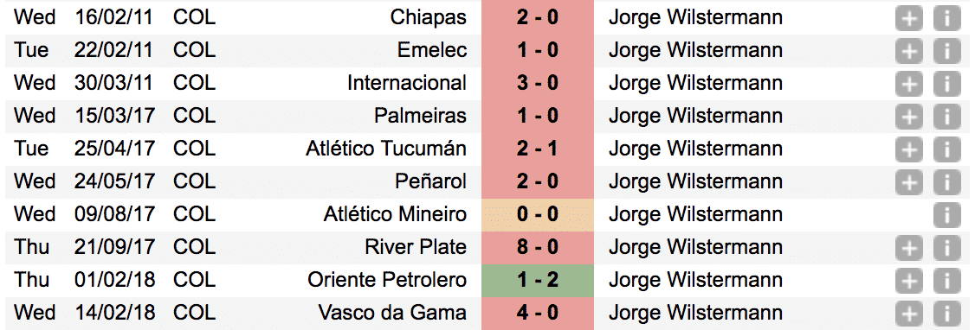Open info icon for Vasco da Gama match
Image resolution: width=975 pixels, height=330 pixels.
click(947, 312)
